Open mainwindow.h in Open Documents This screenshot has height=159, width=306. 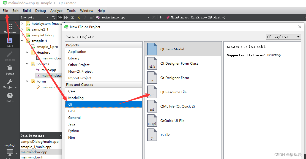(32, 157)
